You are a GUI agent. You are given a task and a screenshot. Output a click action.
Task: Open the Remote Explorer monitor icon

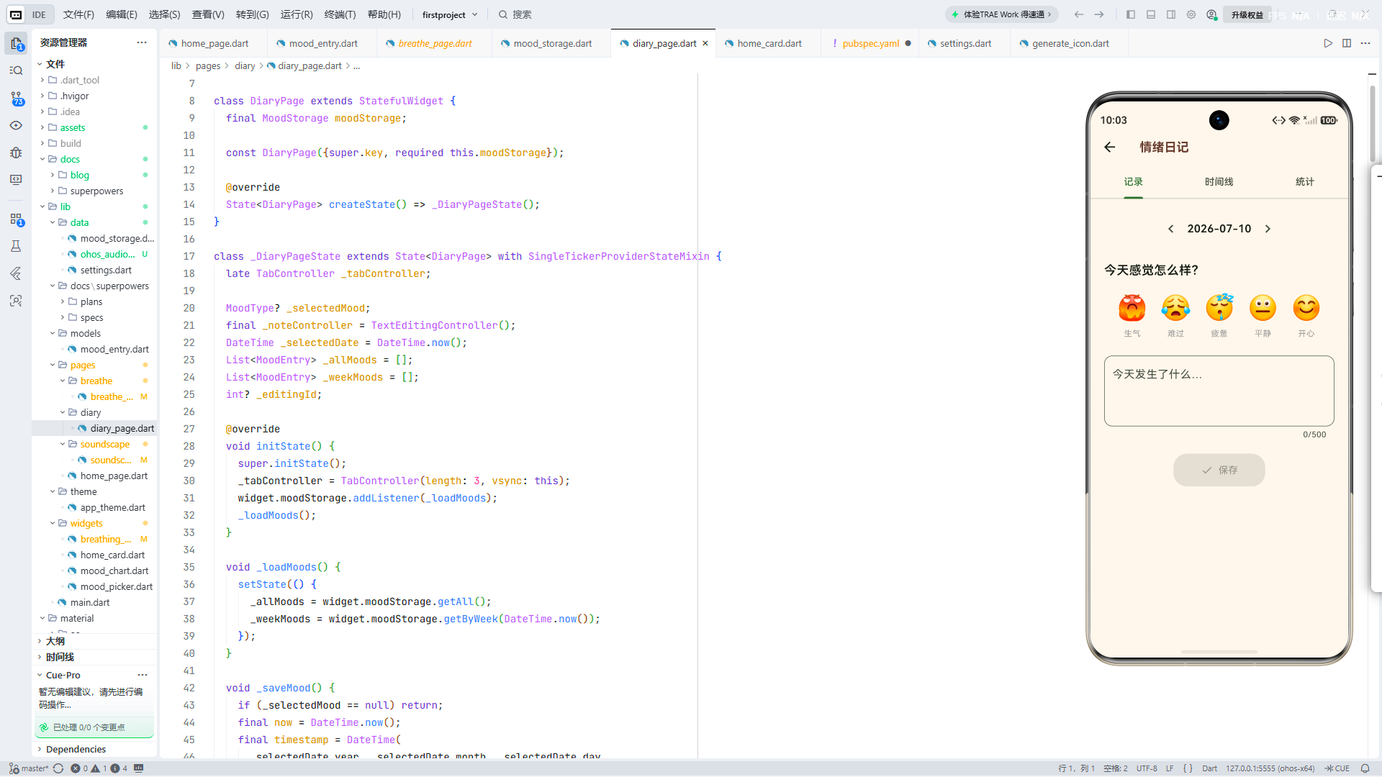point(16,180)
